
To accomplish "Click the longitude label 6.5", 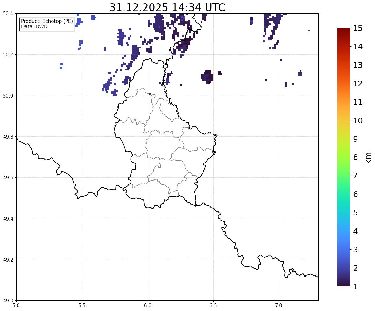I will click(213, 306).
